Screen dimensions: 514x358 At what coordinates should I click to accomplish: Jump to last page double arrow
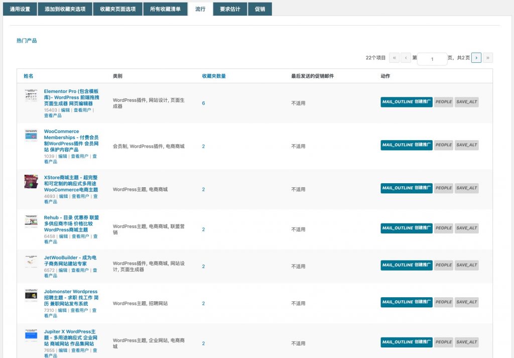click(488, 58)
